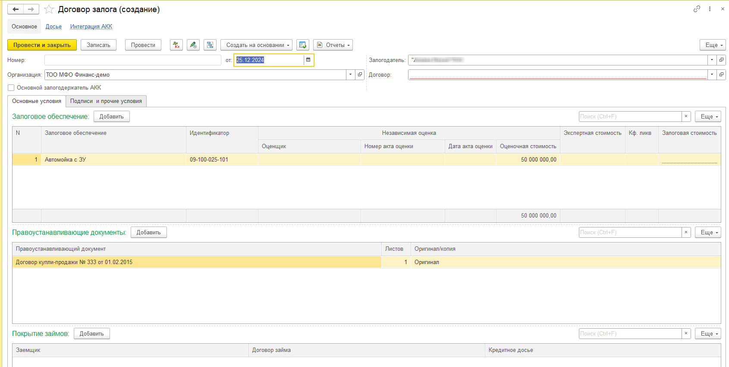729x367 pixels.
Task: Click Кредитное досье column header
Action: (603, 350)
